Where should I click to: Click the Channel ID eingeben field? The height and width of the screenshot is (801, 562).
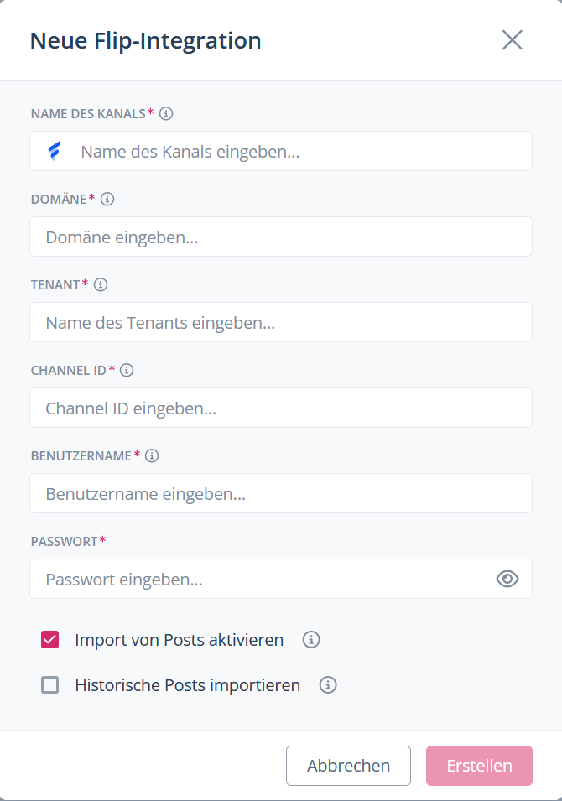(281, 408)
